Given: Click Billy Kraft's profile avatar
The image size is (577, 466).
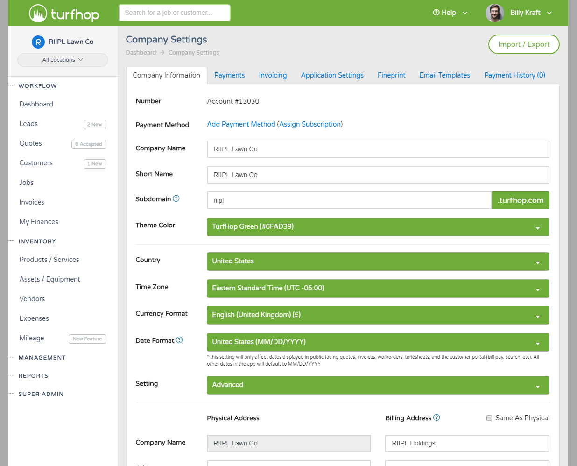Looking at the screenshot, I should coord(494,13).
